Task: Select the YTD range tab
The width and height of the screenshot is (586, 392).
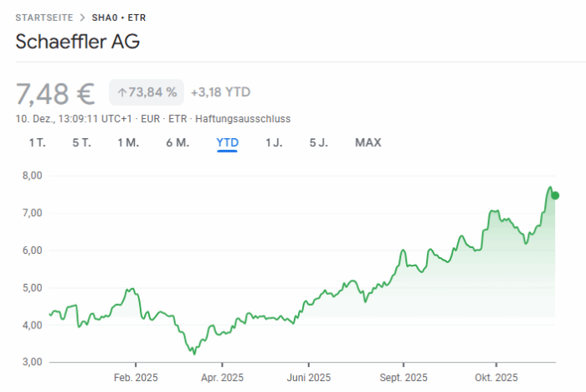Action: pyautogui.click(x=228, y=142)
